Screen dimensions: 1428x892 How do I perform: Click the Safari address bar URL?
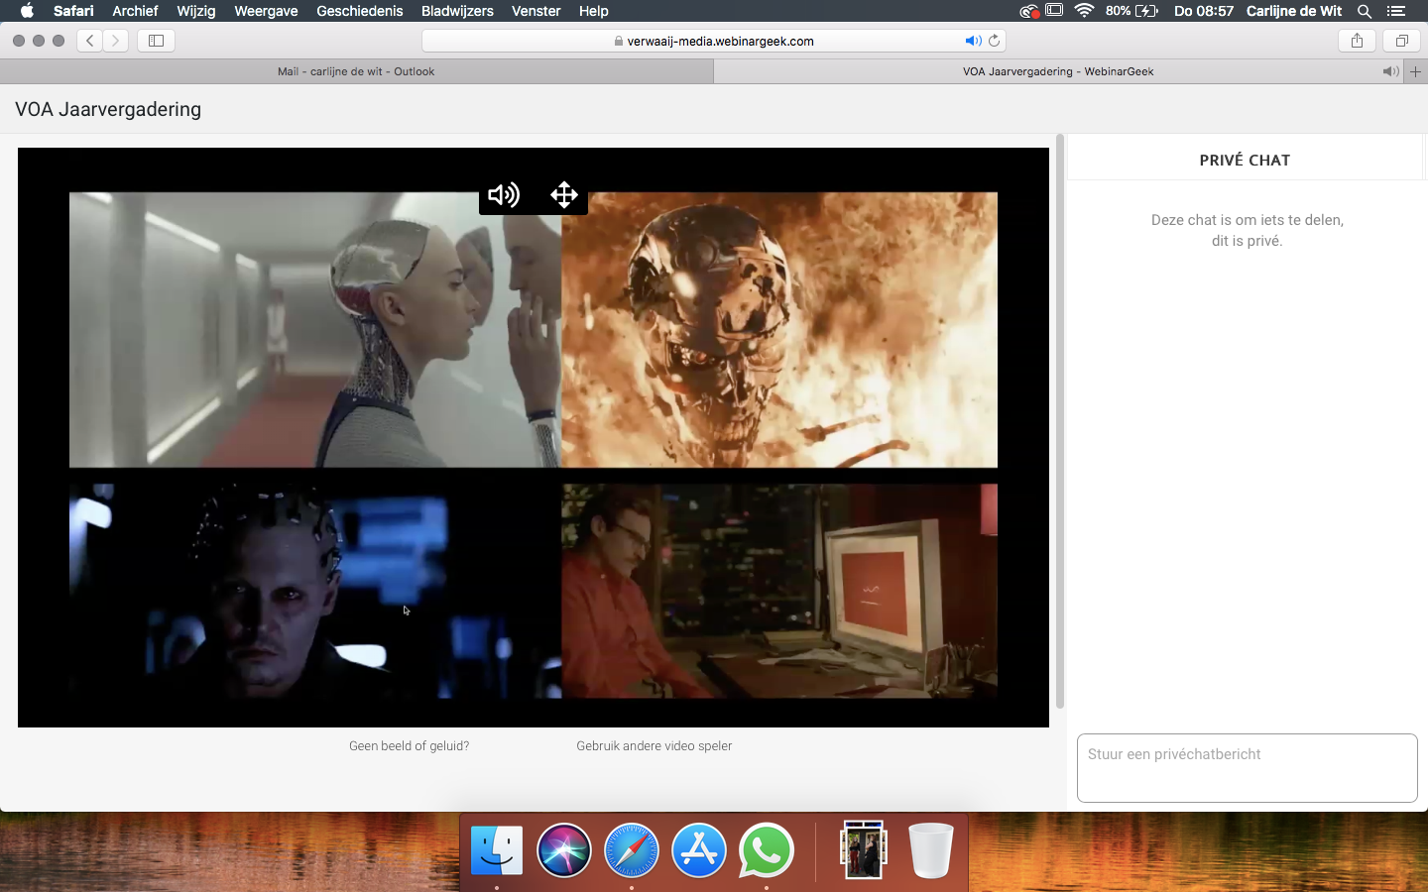click(714, 41)
